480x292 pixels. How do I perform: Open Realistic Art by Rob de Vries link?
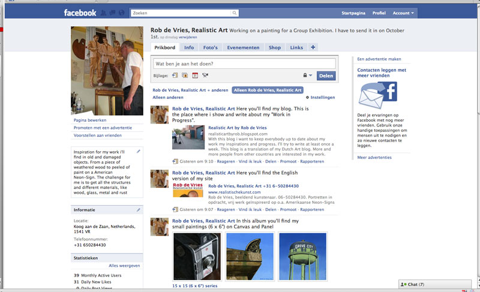tap(238, 128)
